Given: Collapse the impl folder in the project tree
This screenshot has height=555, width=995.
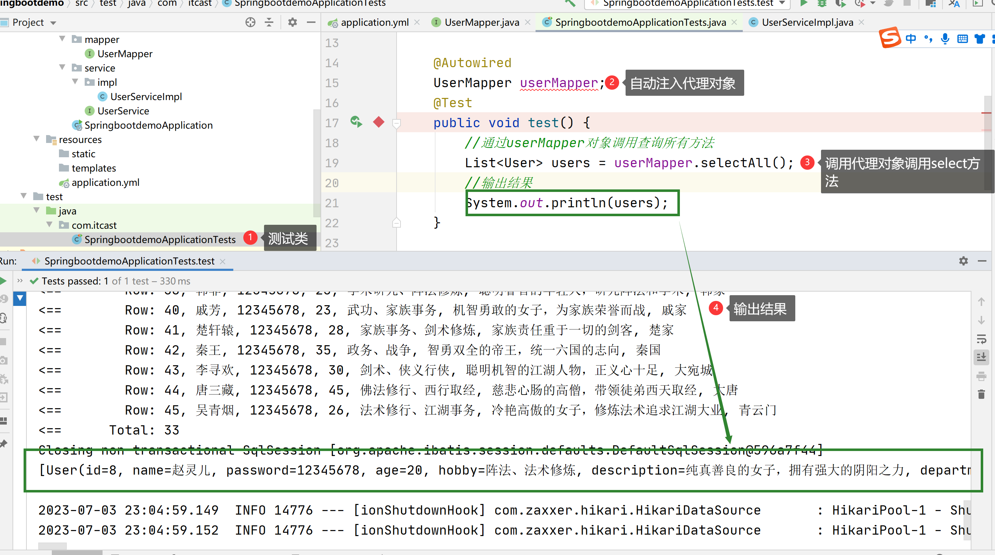Looking at the screenshot, I should 75,82.
